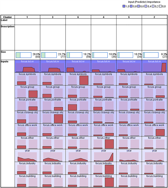Select cluster 2 column header
The height and width of the screenshot is (188, 168).
[154, 17]
